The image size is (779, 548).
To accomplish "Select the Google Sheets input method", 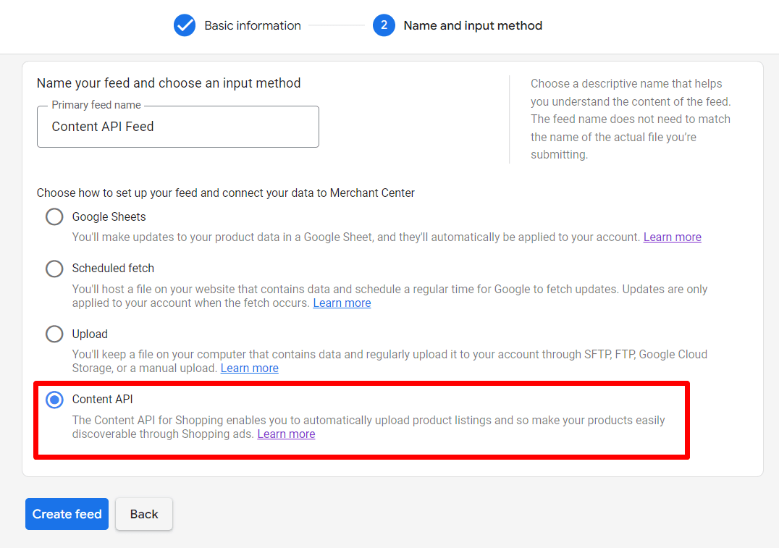I will tap(54, 216).
